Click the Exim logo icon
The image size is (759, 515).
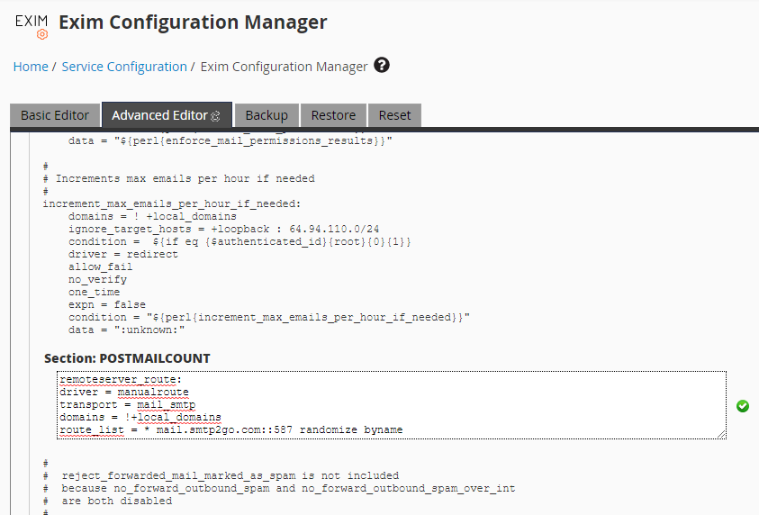[x=32, y=27]
